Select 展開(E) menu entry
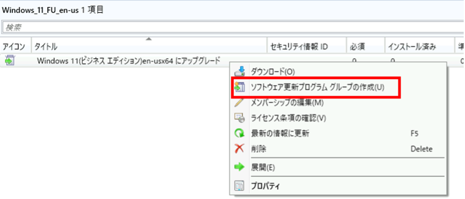 338,167
